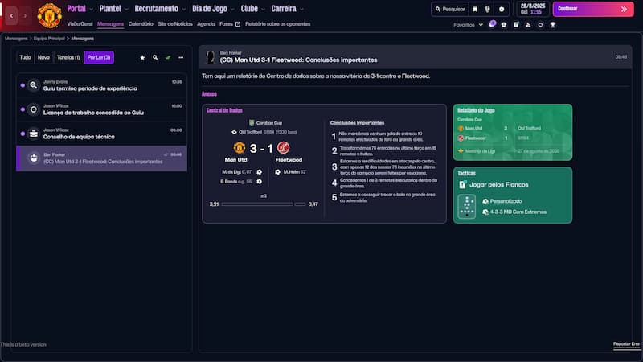643x362 pixels.
Task: Click the shirt icon in favourites bar
Action: [504, 25]
